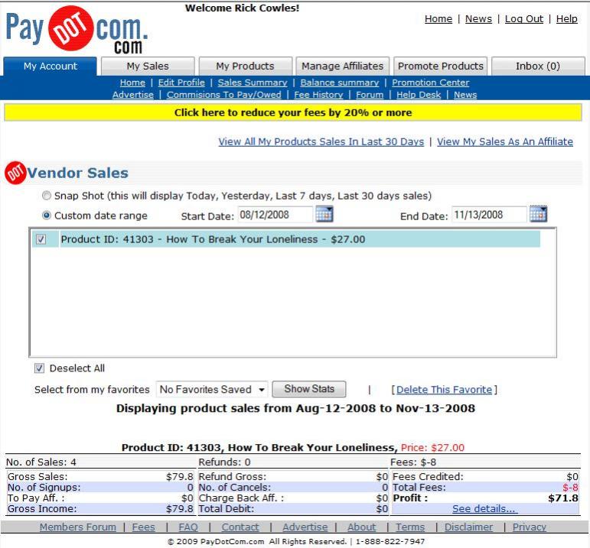Viewport: 590px width, 548px height.
Task: Click the Profit value $71.8
Action: (x=563, y=498)
